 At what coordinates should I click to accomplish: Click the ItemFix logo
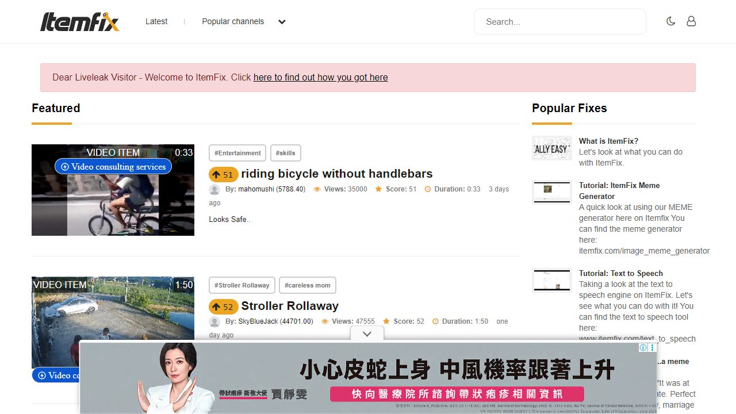(x=79, y=21)
